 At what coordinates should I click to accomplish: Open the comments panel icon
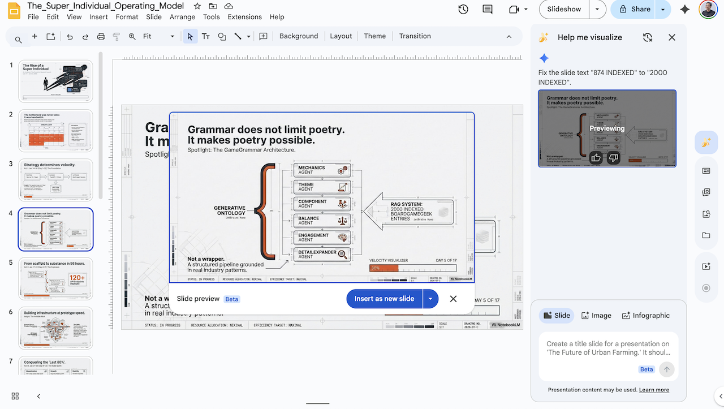[x=487, y=9]
